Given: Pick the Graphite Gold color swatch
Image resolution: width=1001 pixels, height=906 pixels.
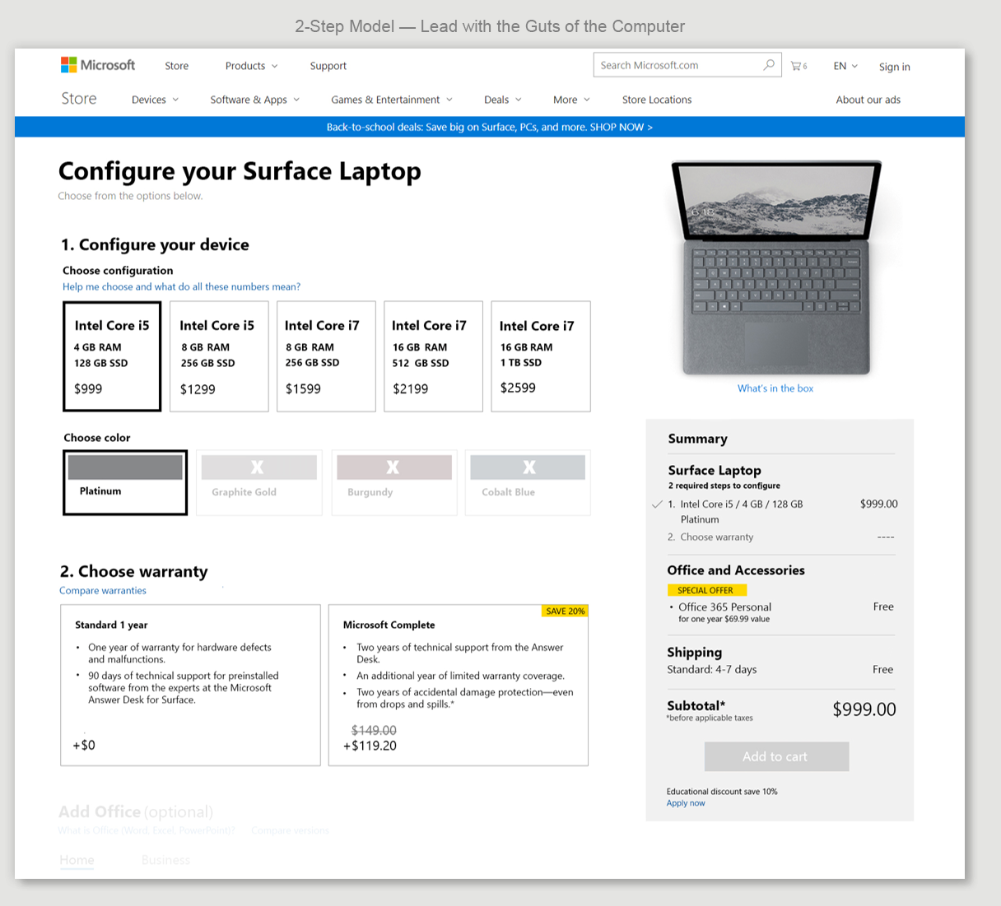Looking at the screenshot, I should click(259, 482).
